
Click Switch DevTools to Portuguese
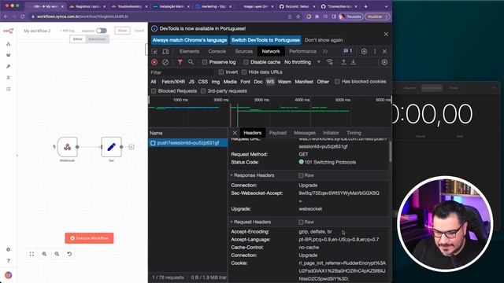(x=265, y=40)
